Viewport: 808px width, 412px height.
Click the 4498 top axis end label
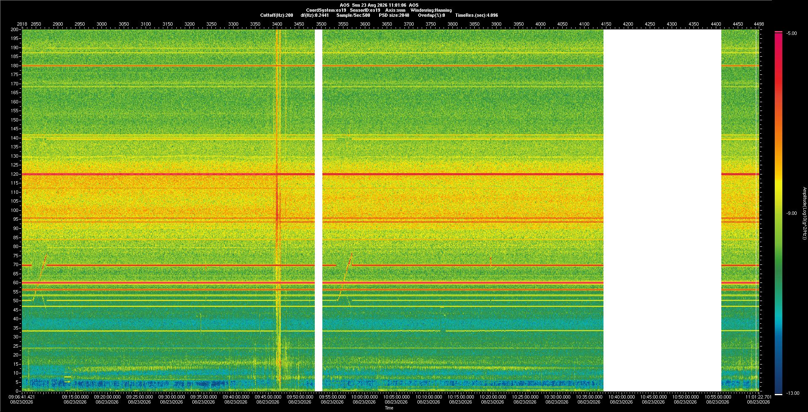tap(759, 24)
